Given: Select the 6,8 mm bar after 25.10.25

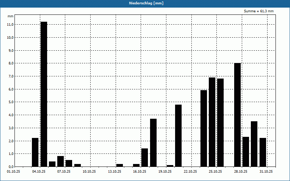Looking at the screenshot, I should [220, 123].
